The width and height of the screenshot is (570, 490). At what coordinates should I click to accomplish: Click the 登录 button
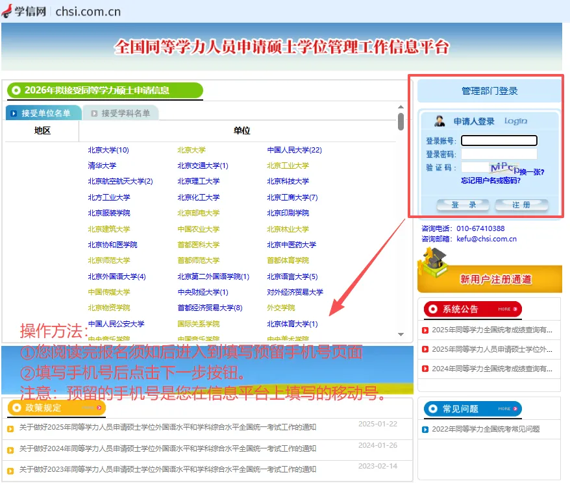(x=463, y=205)
